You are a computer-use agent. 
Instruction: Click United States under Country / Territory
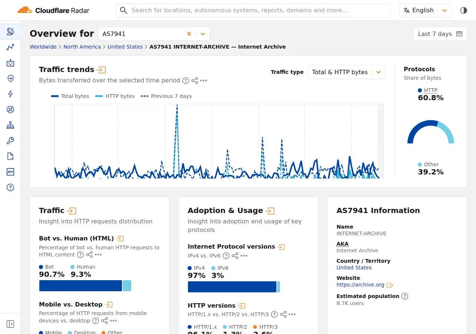(x=354, y=268)
